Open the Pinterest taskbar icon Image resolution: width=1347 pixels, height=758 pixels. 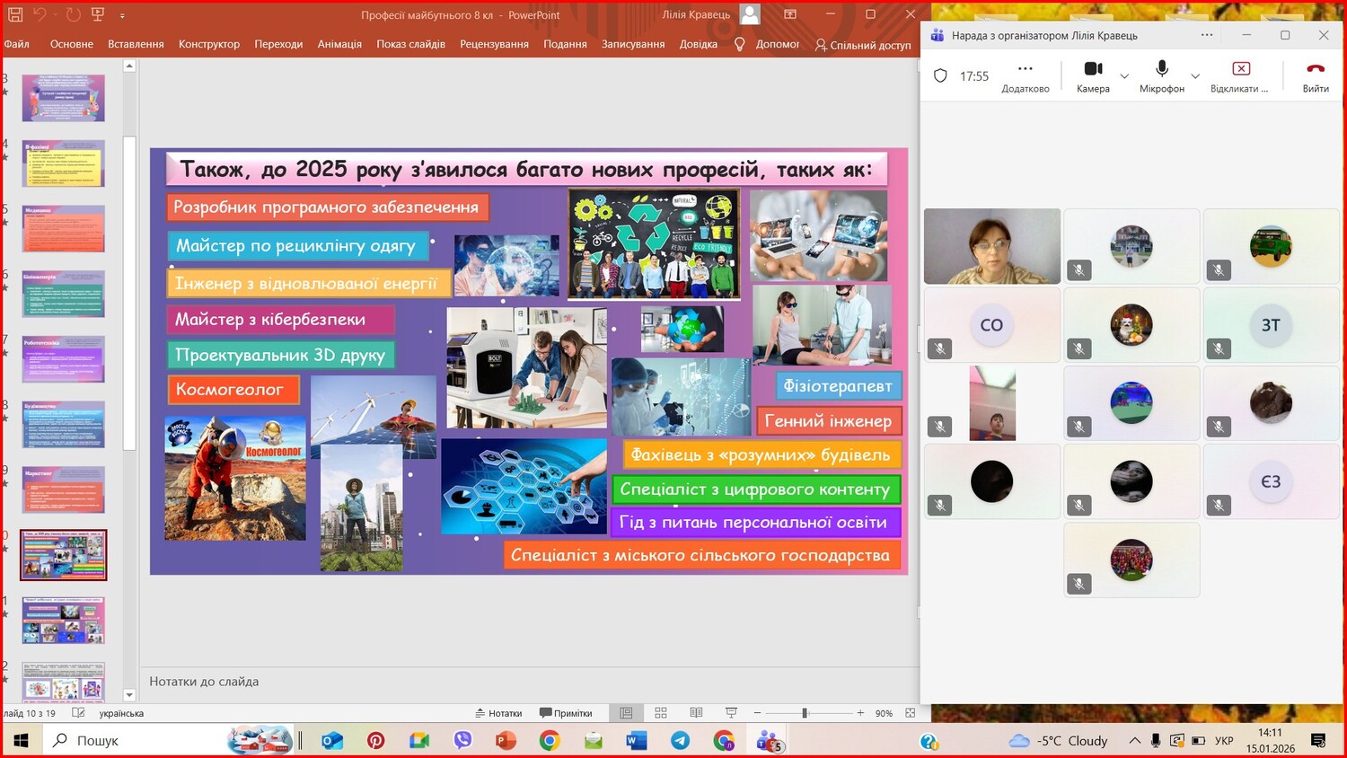point(376,741)
